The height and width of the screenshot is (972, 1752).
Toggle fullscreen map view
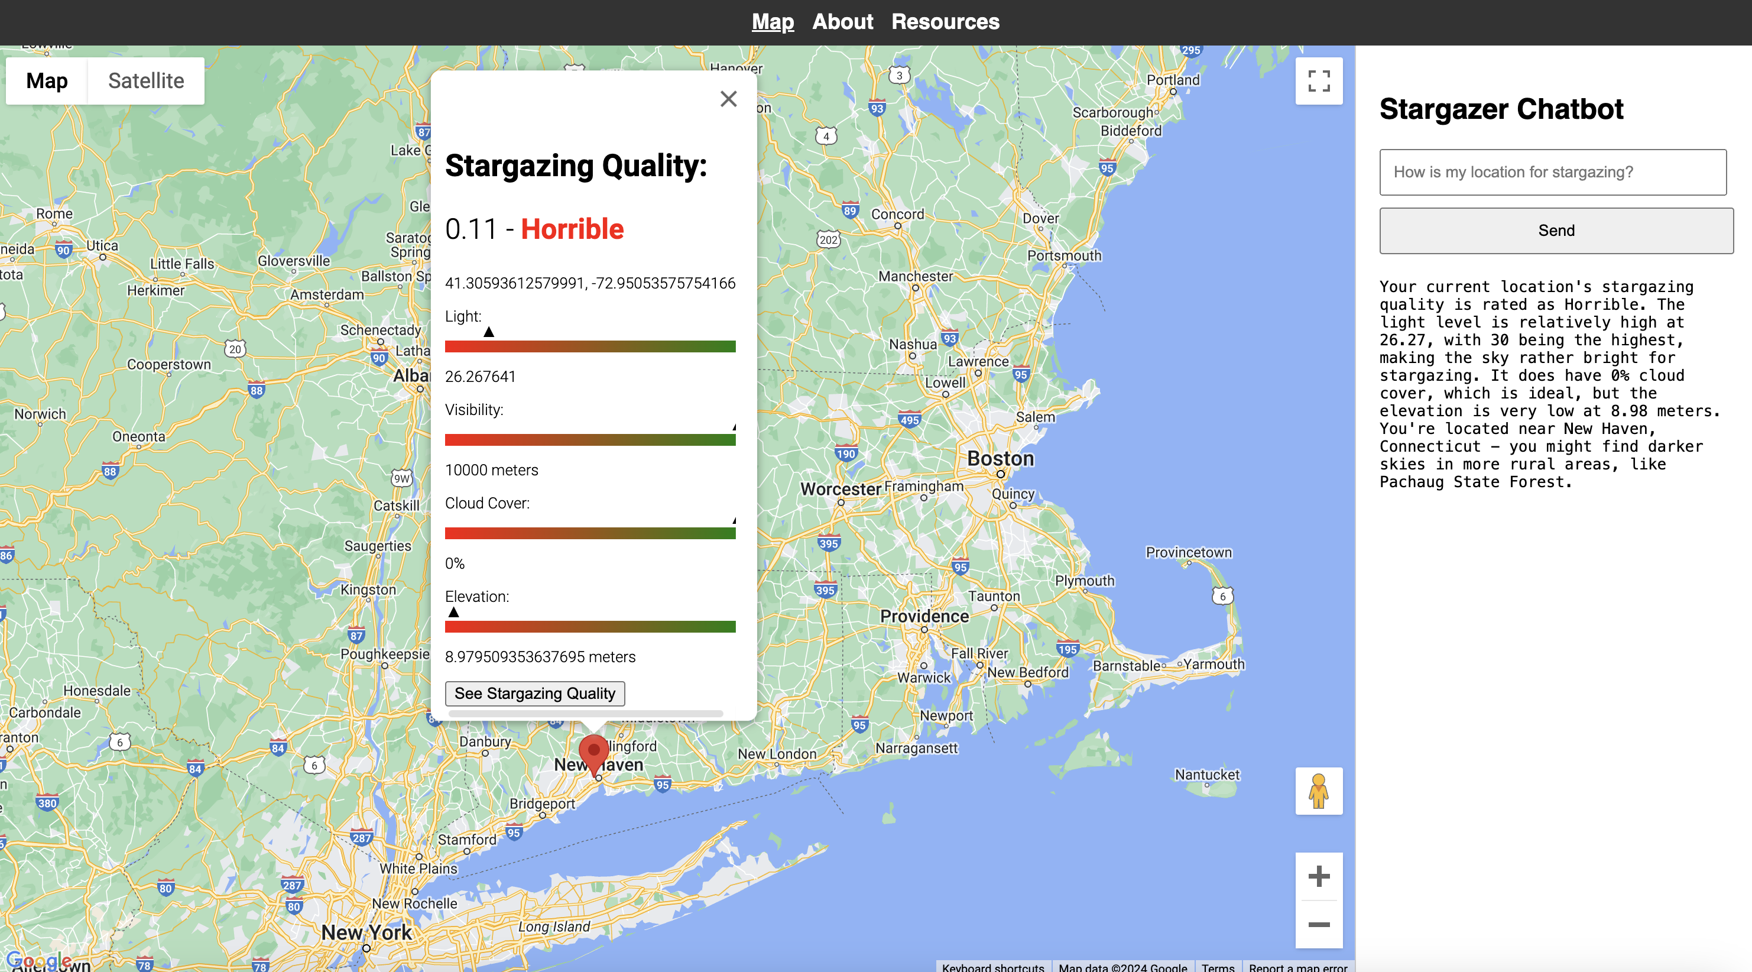coord(1318,81)
